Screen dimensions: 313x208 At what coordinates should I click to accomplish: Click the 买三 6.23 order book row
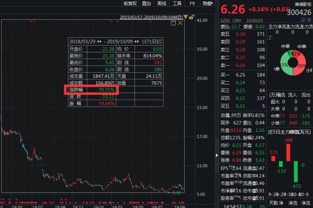242,90
